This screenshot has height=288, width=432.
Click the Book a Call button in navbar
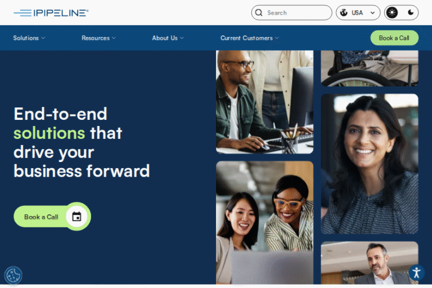[394, 38]
